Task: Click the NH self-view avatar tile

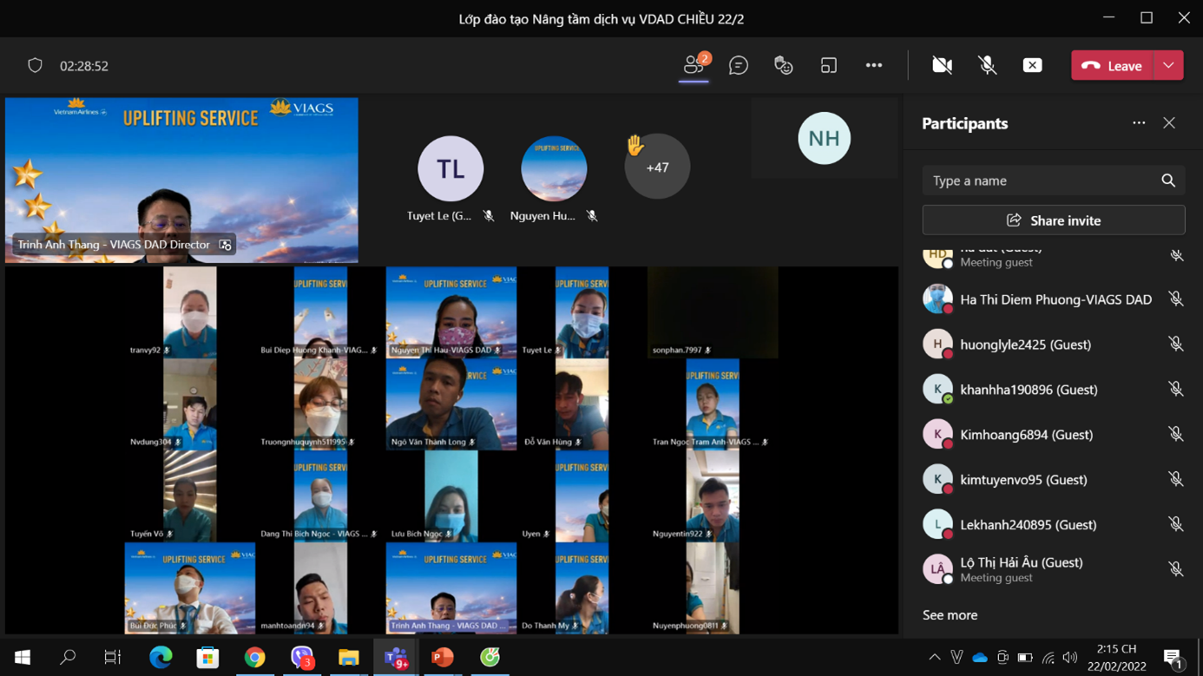Action: (x=824, y=138)
